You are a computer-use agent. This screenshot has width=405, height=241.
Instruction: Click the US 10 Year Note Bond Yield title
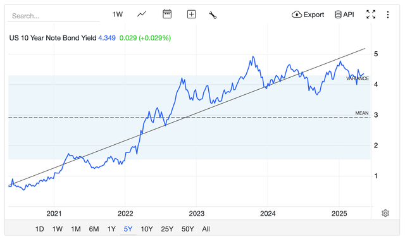pyautogui.click(x=53, y=38)
